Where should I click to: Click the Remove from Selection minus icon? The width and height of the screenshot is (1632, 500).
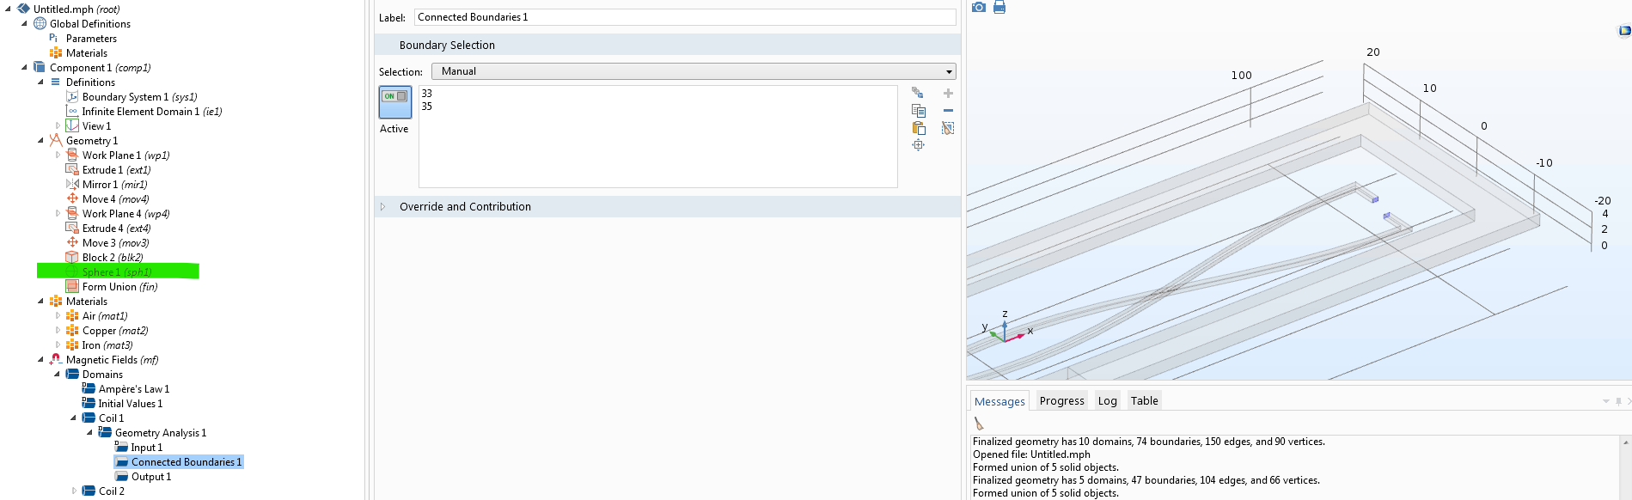coord(948,111)
